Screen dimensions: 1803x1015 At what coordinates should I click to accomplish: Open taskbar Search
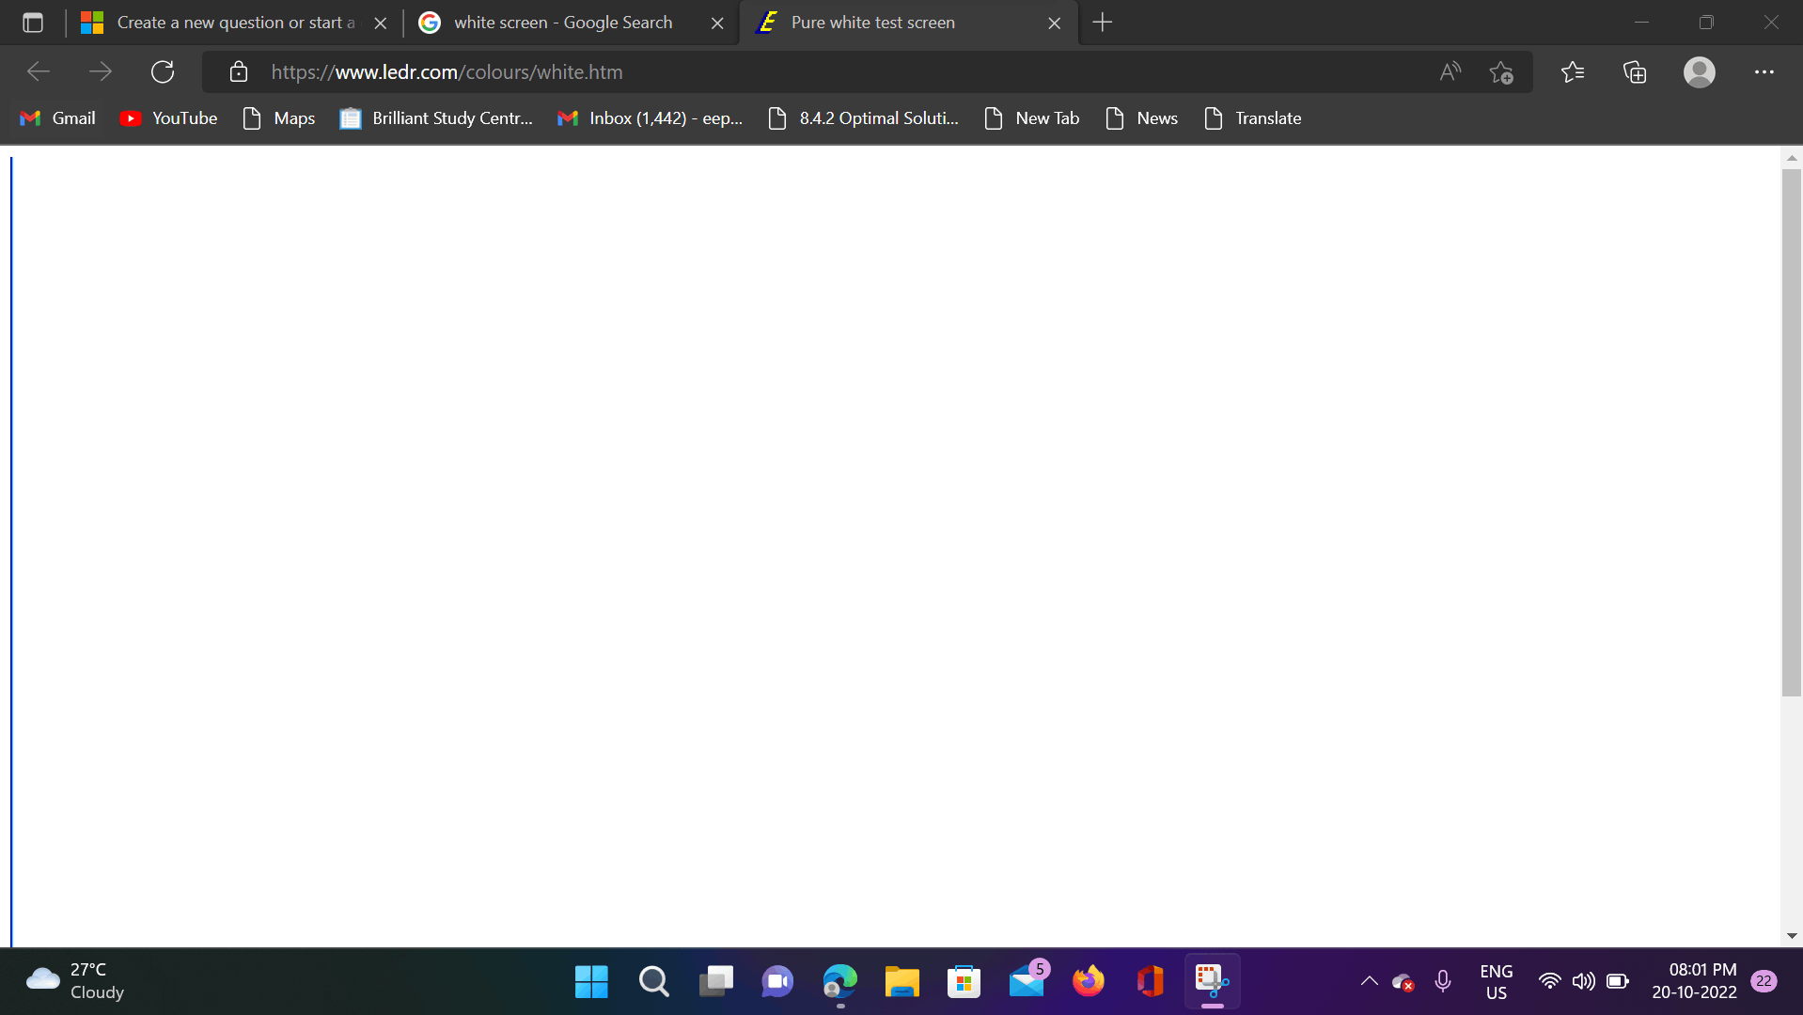(x=653, y=982)
